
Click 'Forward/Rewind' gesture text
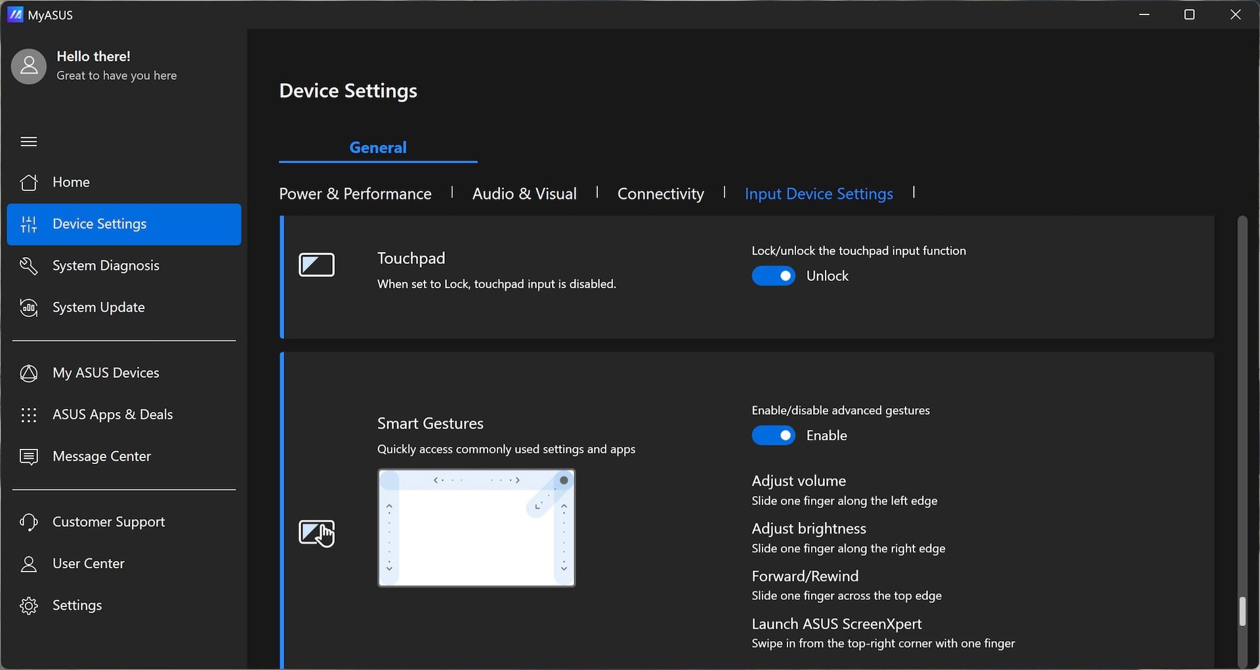pos(805,576)
